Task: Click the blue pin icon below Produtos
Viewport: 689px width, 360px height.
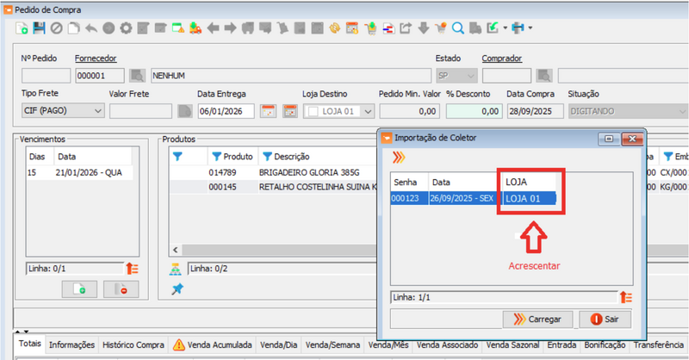Action: pos(177,289)
